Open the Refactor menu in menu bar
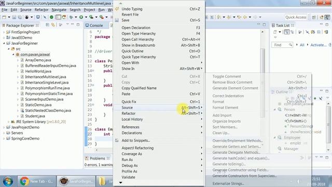This screenshot has height=187, width=332. (41, 10)
